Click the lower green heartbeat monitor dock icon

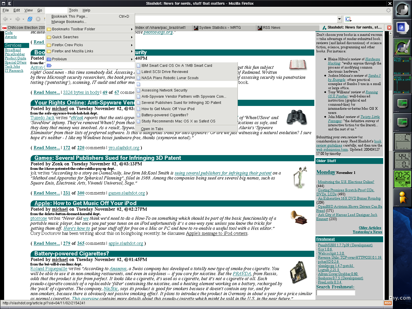(402, 122)
